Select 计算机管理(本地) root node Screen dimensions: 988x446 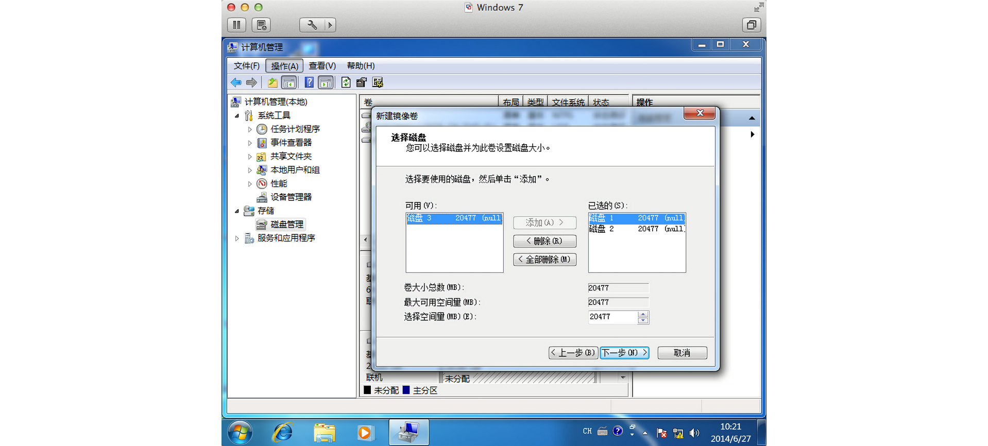(x=276, y=102)
